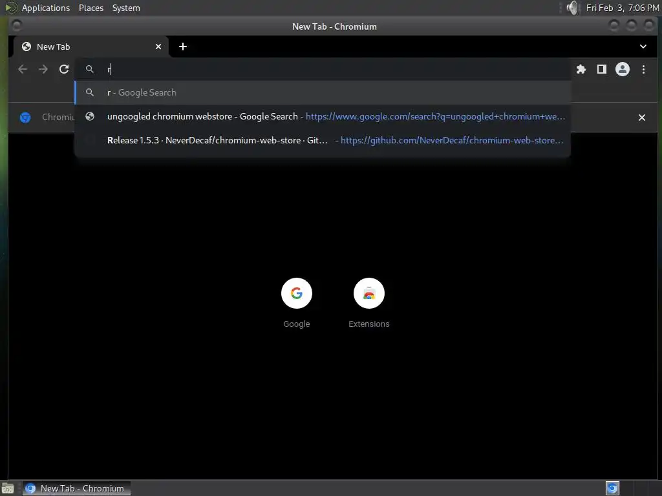
Task: Click the browser forward arrow
Action: click(43, 69)
